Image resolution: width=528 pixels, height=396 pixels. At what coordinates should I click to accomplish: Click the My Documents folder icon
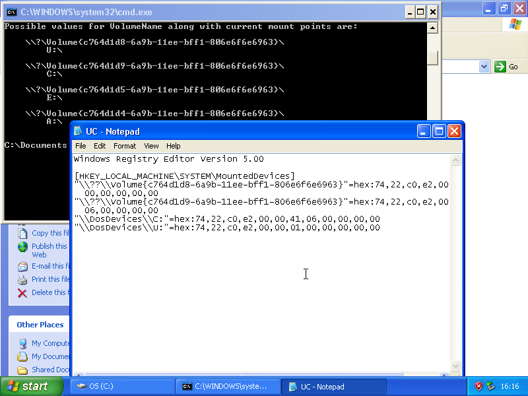pos(22,356)
